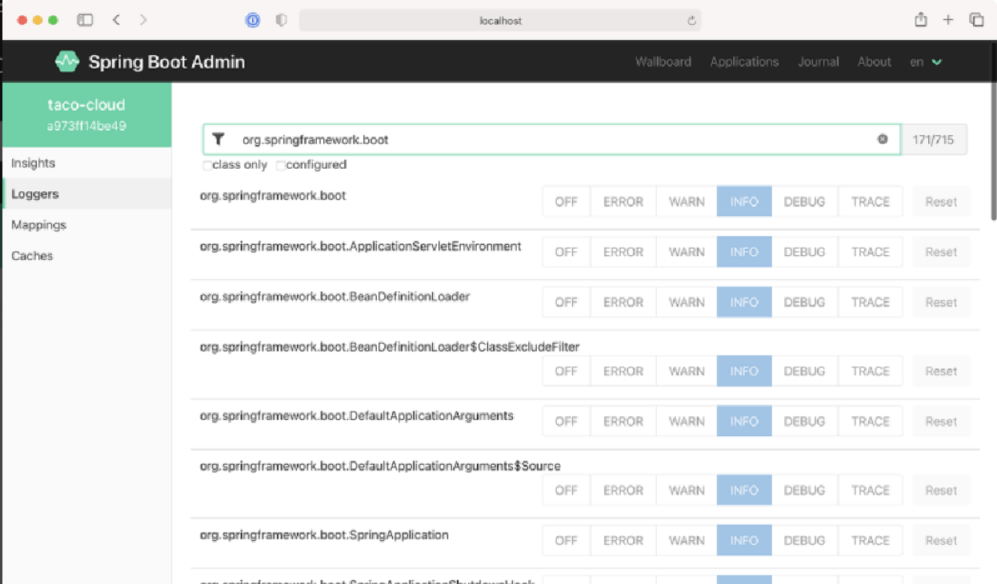The height and width of the screenshot is (584, 997).
Task: Click the localhost address bar
Action: (500, 21)
